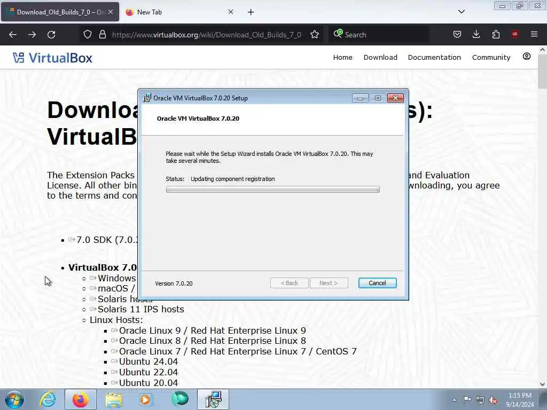Click the Firefox back arrow
Image resolution: width=547 pixels, height=410 pixels.
[13, 35]
